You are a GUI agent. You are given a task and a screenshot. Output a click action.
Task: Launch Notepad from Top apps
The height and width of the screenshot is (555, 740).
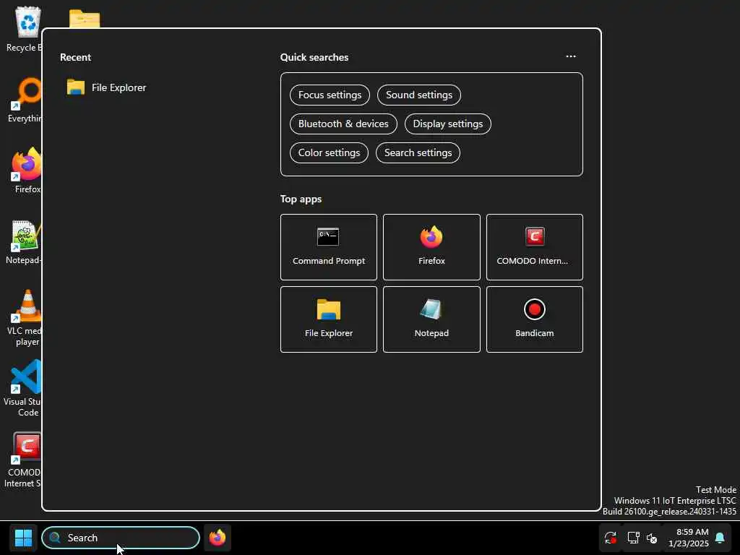coord(432,319)
